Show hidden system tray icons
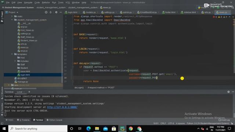Viewport: 235px width, 132px height. click(198, 129)
